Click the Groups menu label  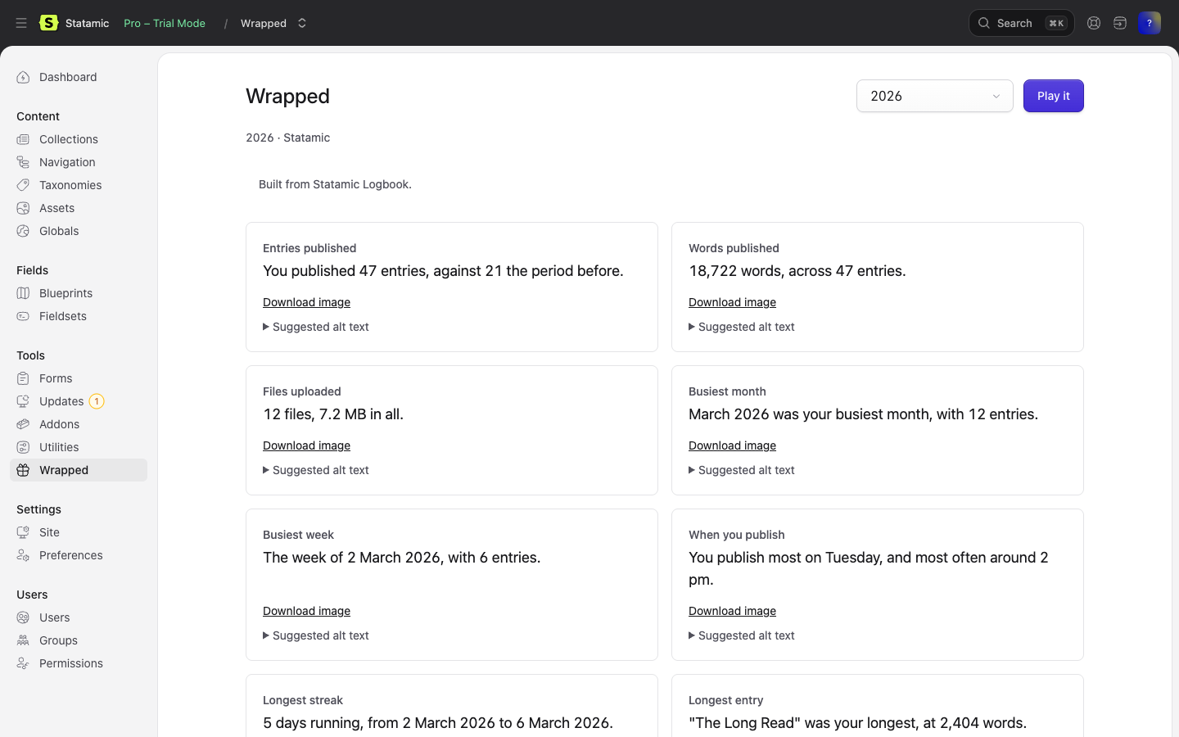pyautogui.click(x=58, y=640)
